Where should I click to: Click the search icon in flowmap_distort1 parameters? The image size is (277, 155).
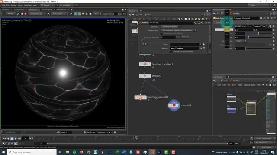[x=268, y=18]
